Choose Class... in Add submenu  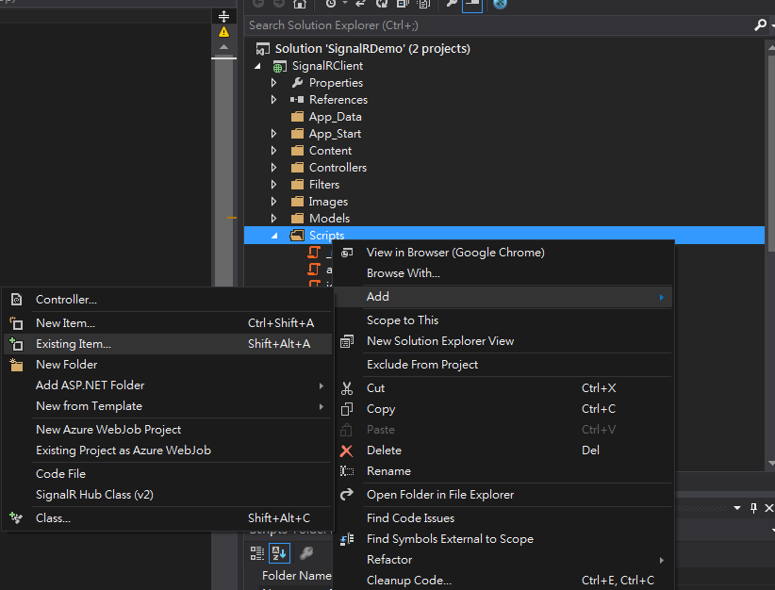coord(168,518)
